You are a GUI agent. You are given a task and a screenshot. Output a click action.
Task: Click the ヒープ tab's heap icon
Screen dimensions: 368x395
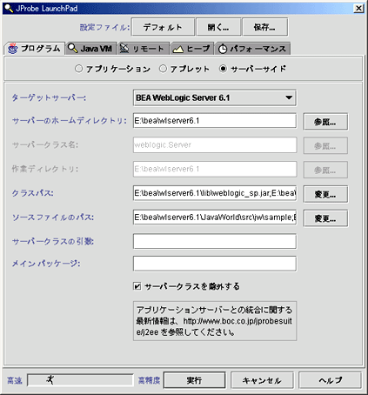(178, 50)
